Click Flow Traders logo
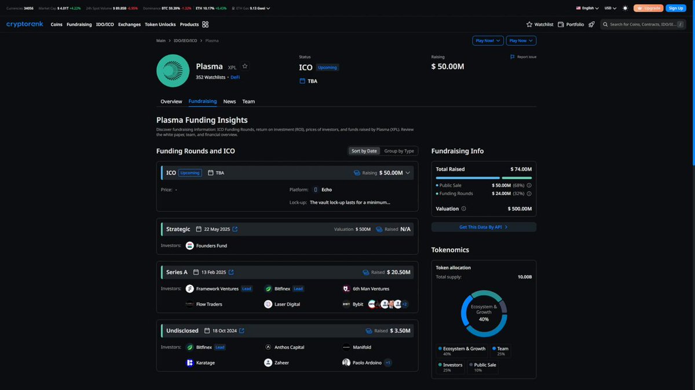 point(189,304)
